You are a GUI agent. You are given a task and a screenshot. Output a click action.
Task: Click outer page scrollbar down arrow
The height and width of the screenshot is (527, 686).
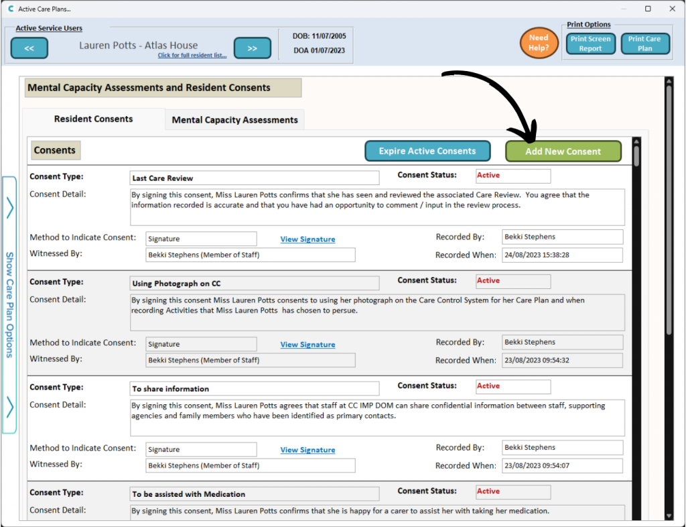(x=669, y=516)
